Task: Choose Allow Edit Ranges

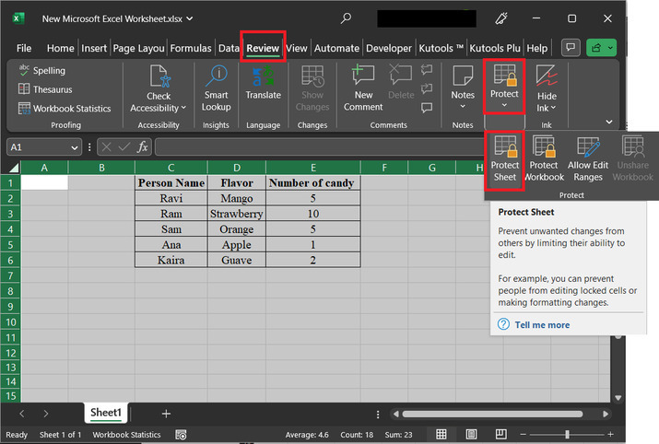Action: [x=586, y=158]
